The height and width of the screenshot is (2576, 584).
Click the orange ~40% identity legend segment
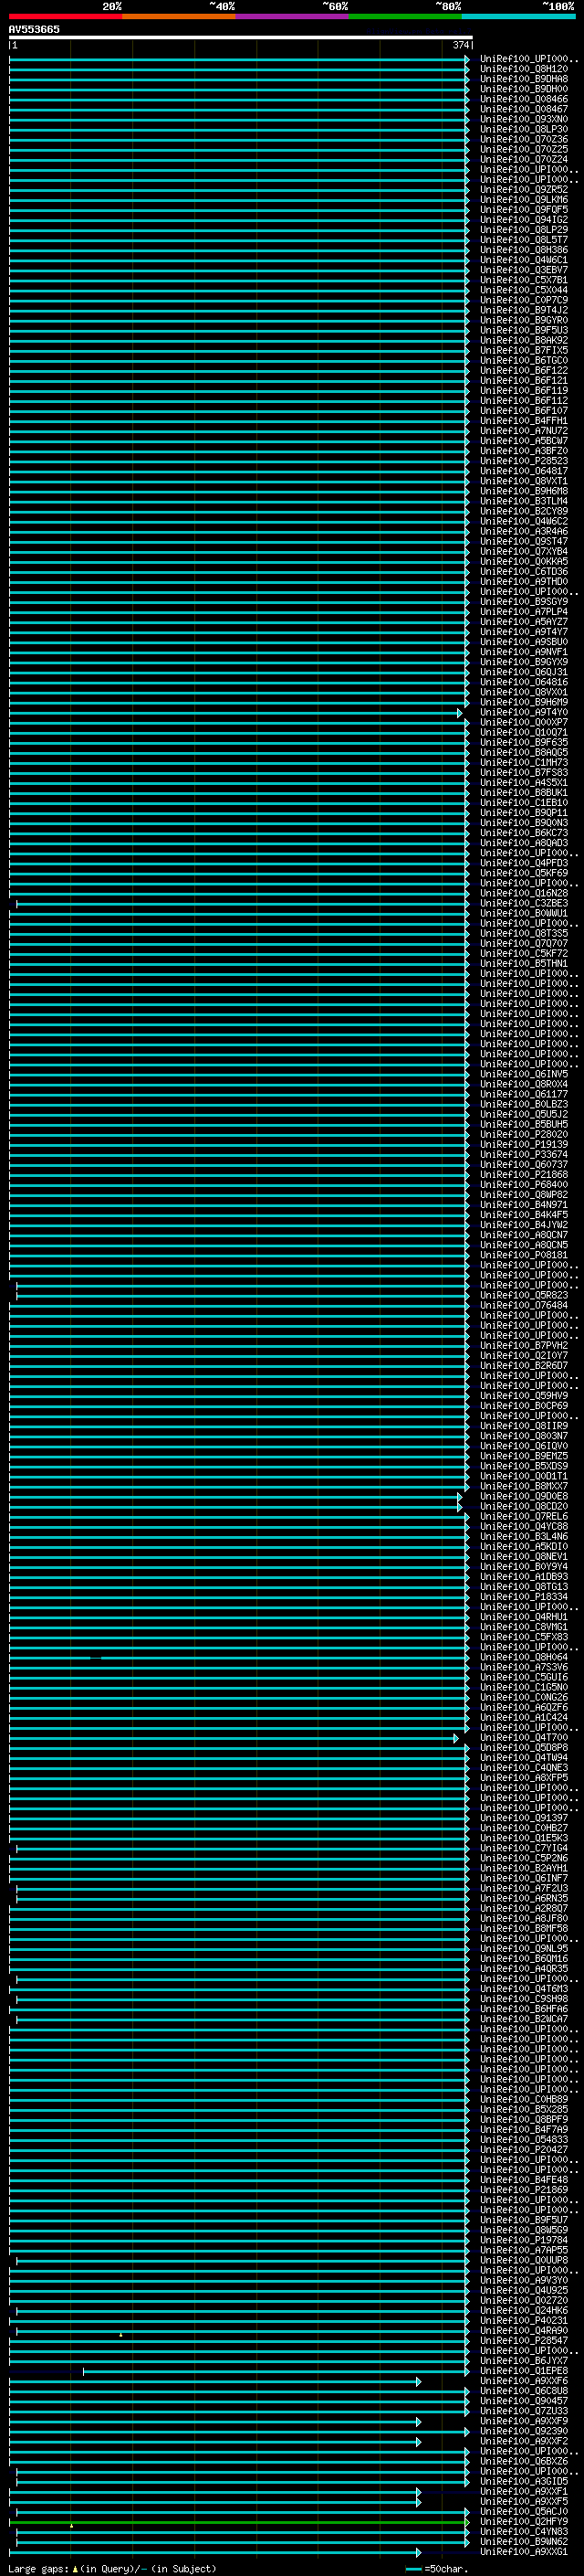click(x=179, y=16)
